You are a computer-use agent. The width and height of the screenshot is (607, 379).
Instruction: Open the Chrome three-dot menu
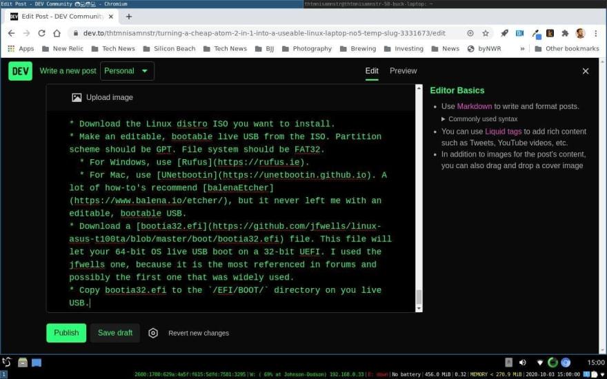(x=595, y=33)
